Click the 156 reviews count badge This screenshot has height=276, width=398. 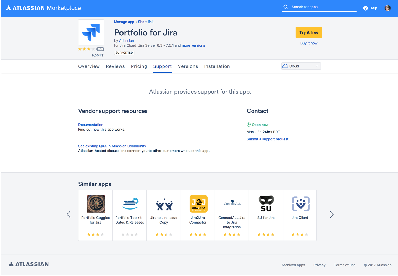[100, 49]
